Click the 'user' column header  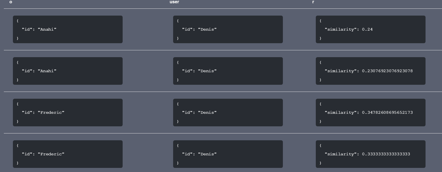(174, 2)
